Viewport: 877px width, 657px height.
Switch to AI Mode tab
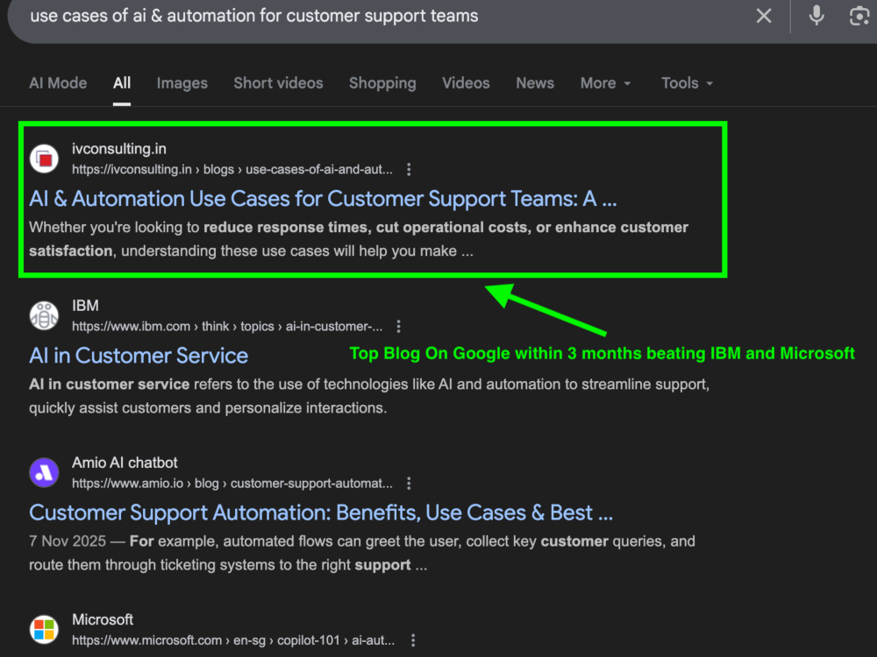58,83
